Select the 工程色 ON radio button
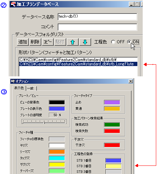The image size is (158, 174). click(x=129, y=42)
